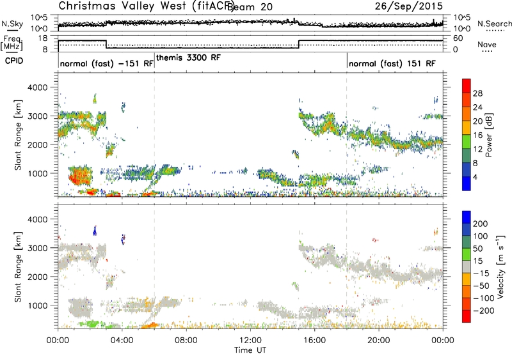The width and height of the screenshot is (512, 354).
Task: Click the 'N.Sky' legend label
Action: click(x=12, y=24)
